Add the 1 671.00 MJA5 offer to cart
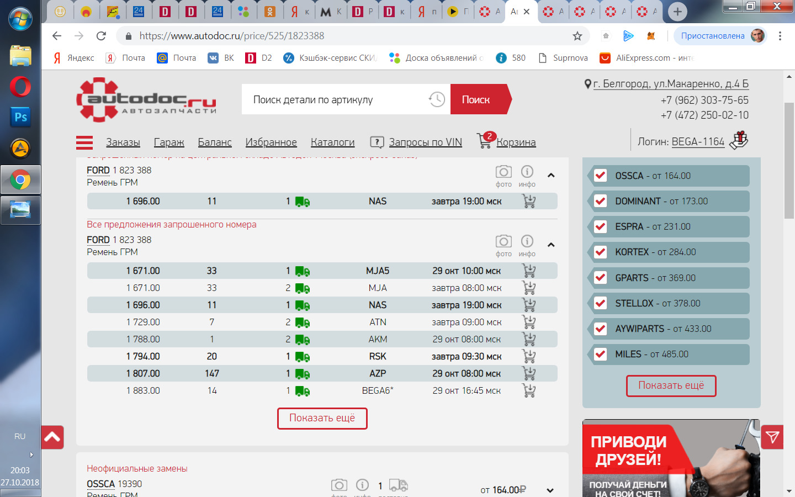This screenshot has width=795, height=497. (529, 271)
